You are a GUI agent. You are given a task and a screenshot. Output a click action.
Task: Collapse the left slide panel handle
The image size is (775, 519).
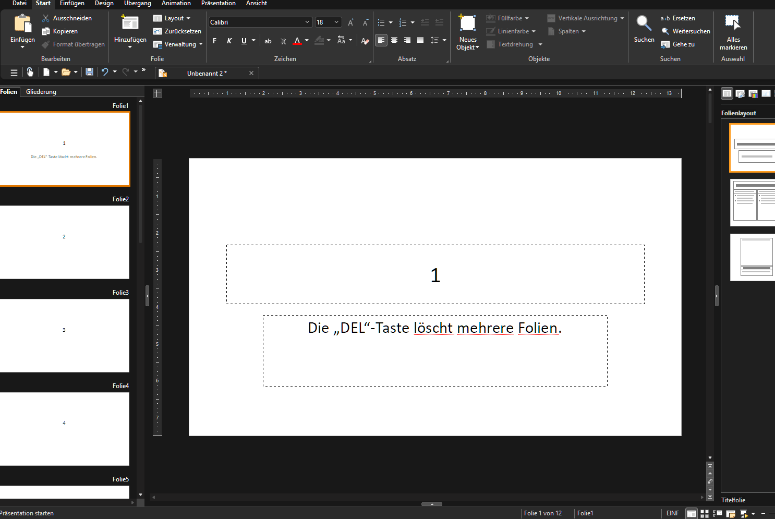point(147,296)
